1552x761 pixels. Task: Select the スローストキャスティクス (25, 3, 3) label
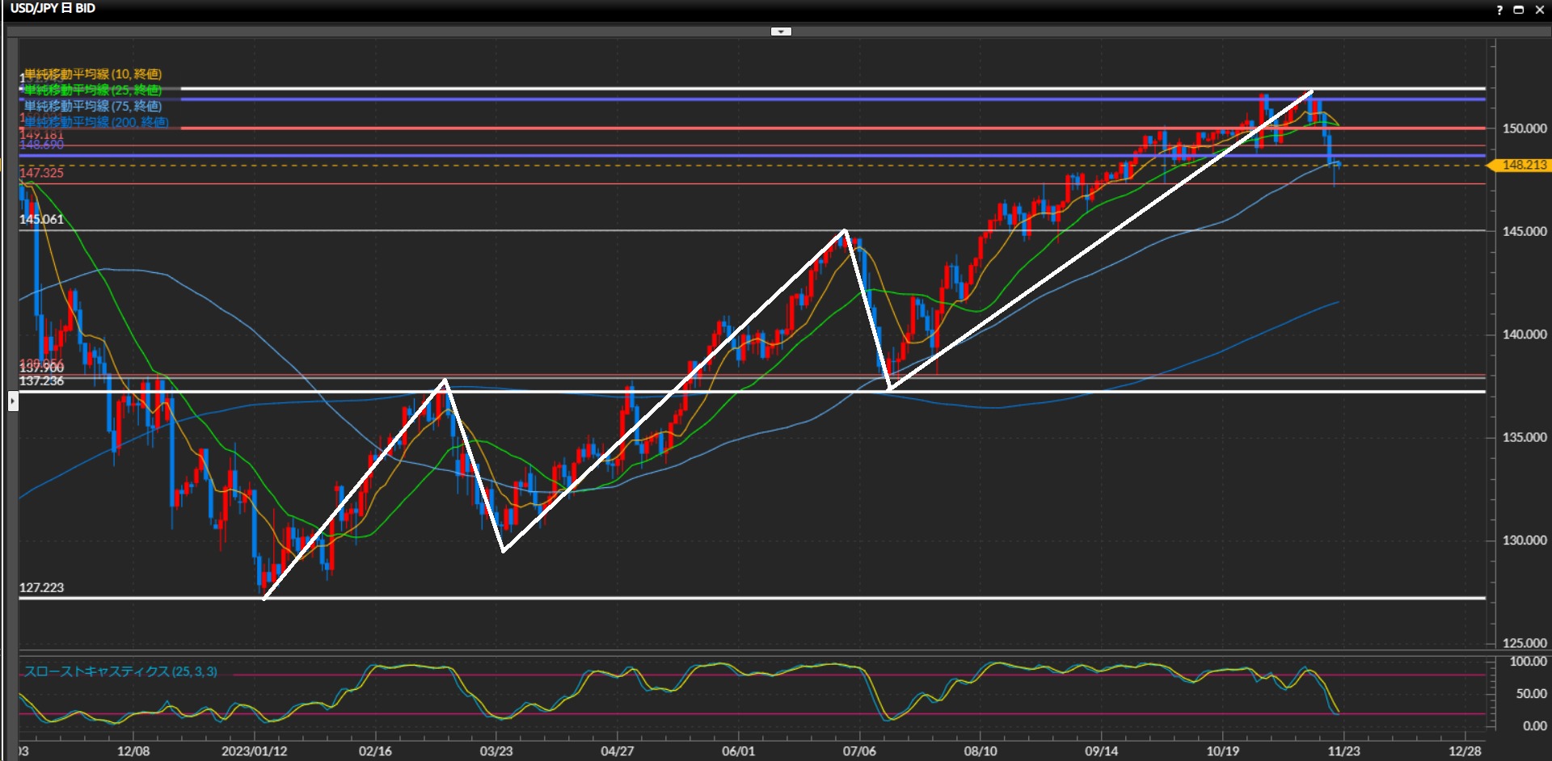click(120, 671)
